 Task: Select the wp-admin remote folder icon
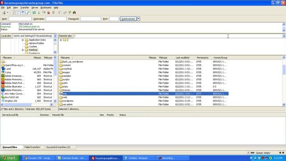[x=61, y=104]
